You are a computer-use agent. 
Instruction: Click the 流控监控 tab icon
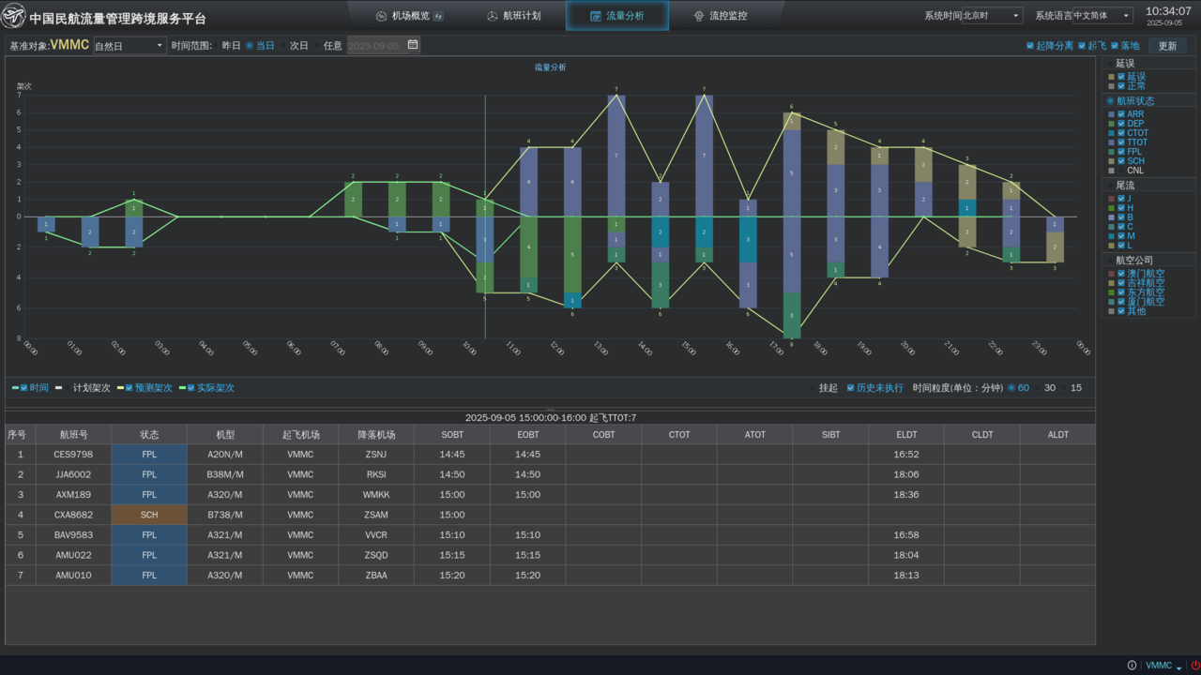coord(699,16)
